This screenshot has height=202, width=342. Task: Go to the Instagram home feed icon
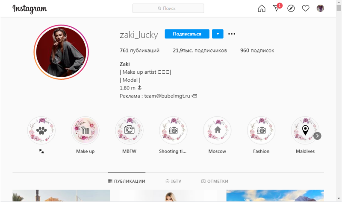(x=262, y=9)
